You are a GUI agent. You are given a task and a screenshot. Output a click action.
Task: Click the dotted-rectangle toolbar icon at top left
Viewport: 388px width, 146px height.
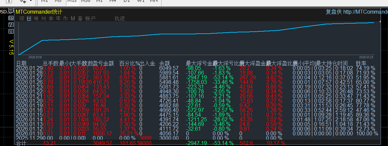pos(9,1)
